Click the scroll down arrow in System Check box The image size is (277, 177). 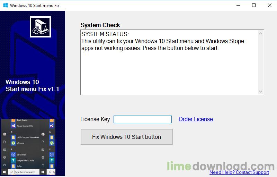point(260,91)
